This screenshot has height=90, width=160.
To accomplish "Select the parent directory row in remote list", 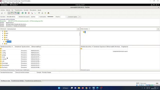I will point(104,49).
